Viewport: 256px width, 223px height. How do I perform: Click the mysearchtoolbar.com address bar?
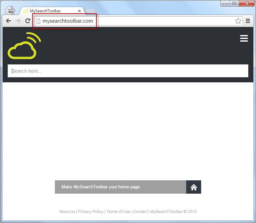[x=138, y=21]
